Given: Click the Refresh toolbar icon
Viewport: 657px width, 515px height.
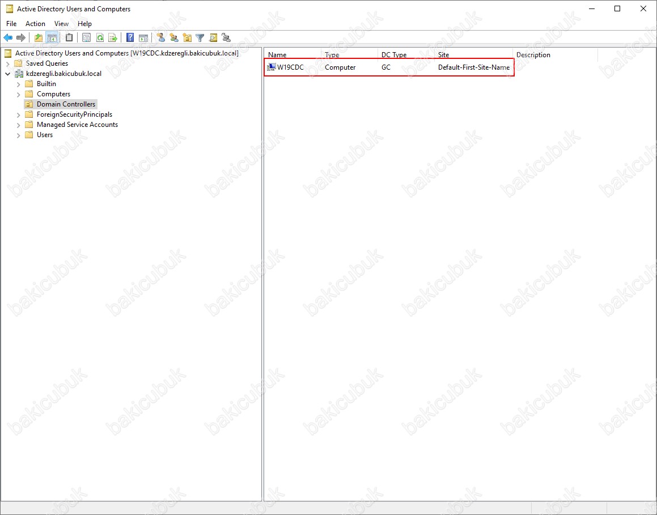Looking at the screenshot, I should (x=100, y=38).
